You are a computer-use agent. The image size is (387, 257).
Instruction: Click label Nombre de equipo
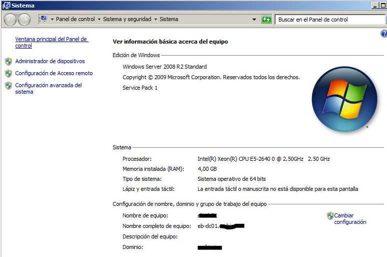click(x=145, y=215)
